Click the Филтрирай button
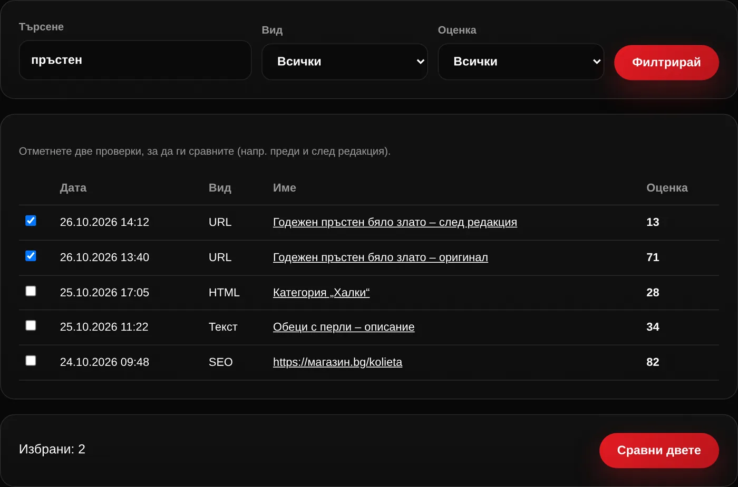 tap(666, 63)
